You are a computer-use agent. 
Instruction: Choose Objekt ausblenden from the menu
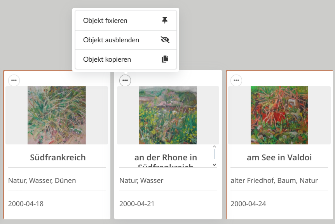(111, 40)
